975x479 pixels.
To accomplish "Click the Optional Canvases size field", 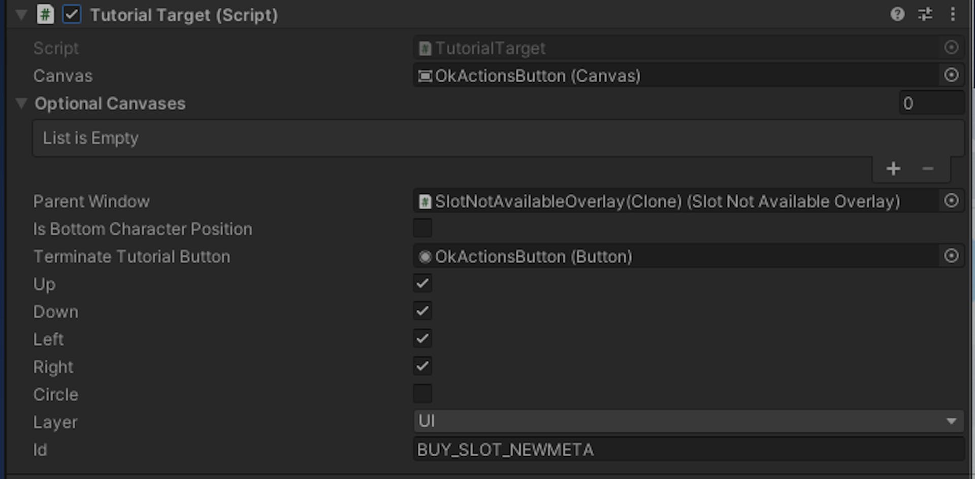I will tap(931, 104).
